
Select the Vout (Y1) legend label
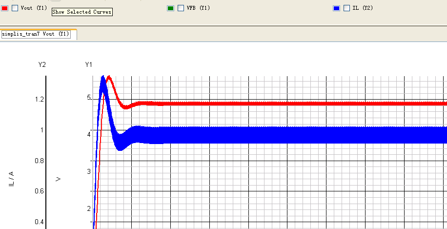pyautogui.click(x=34, y=8)
